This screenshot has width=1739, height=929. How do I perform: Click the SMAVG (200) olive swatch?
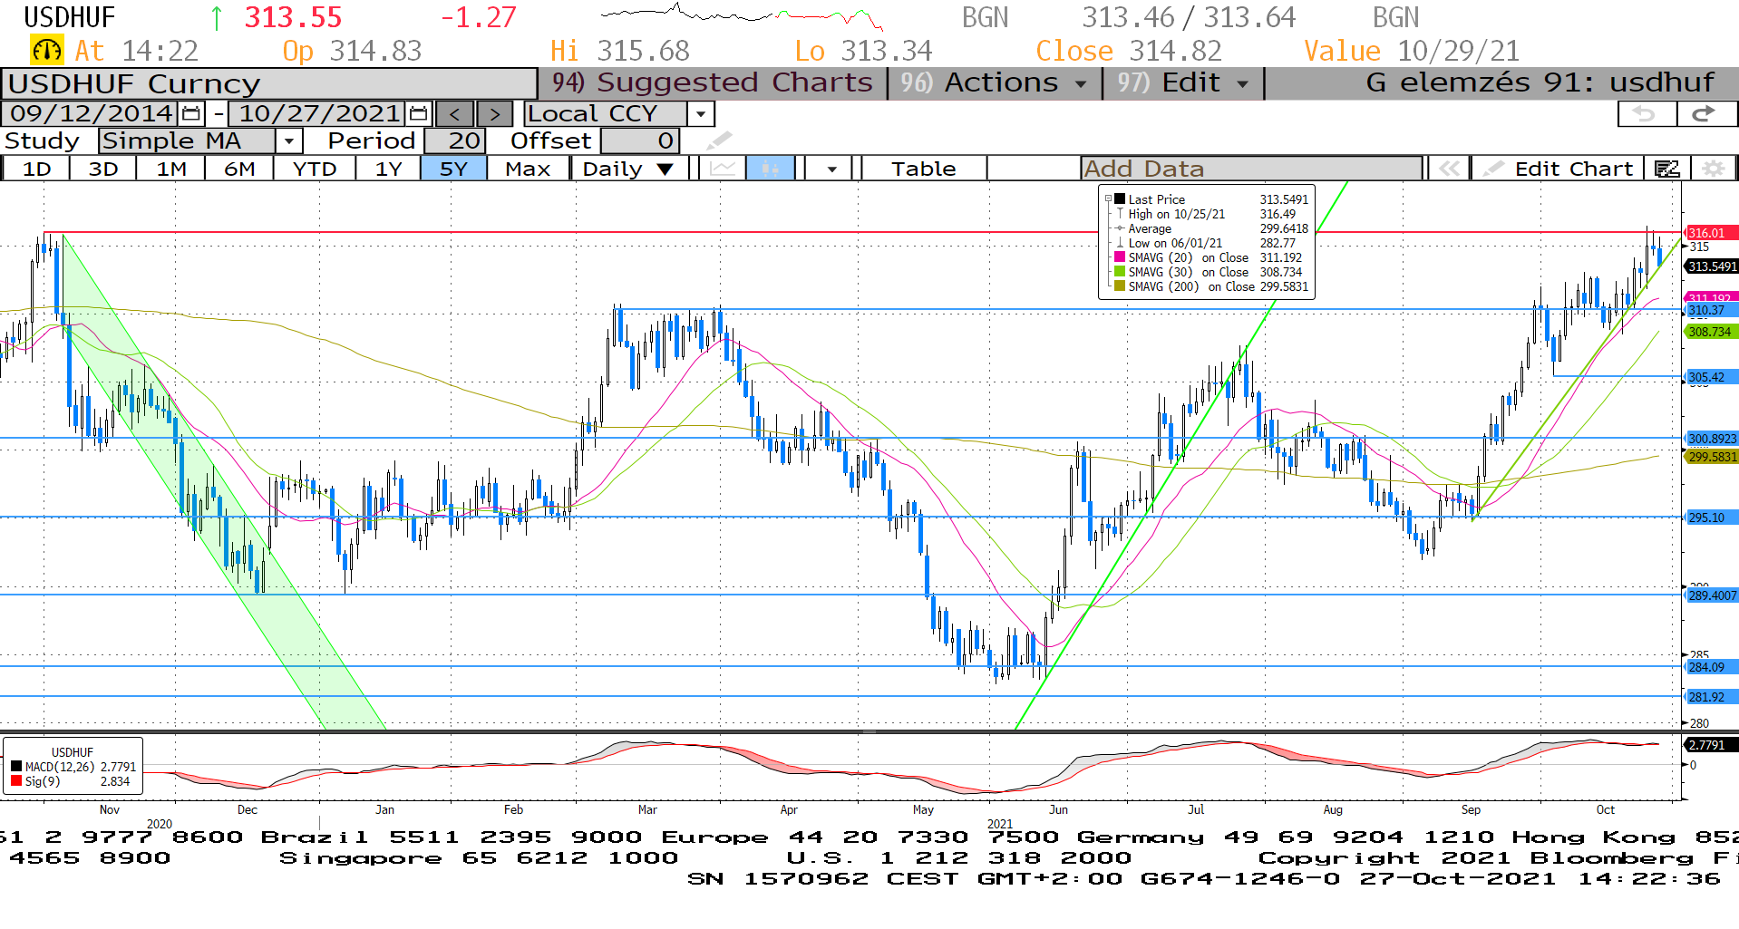1120,286
